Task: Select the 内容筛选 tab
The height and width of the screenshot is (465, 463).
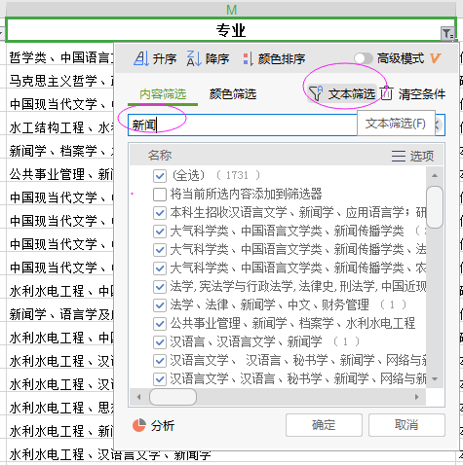Action: tap(163, 94)
